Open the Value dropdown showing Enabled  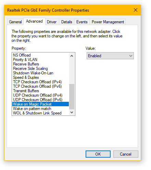point(110,56)
